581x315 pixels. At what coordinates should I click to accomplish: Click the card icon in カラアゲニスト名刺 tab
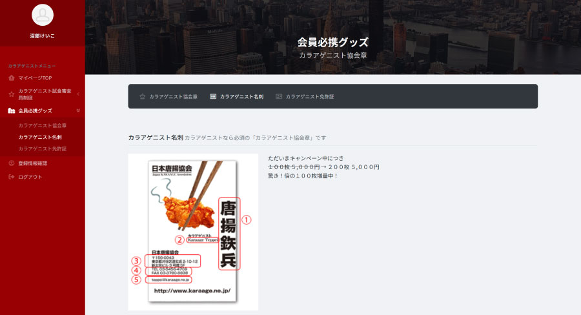[213, 97]
